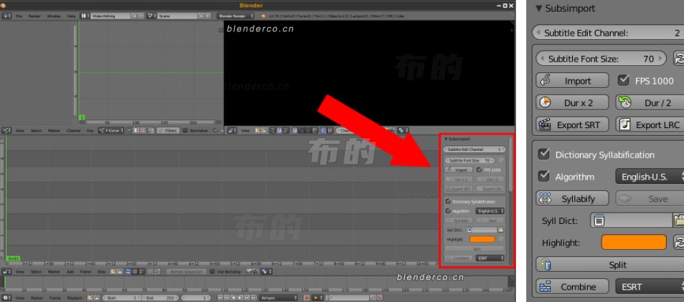
Task: Click Subtitle Edit Channel field showing 2
Action: [608, 33]
